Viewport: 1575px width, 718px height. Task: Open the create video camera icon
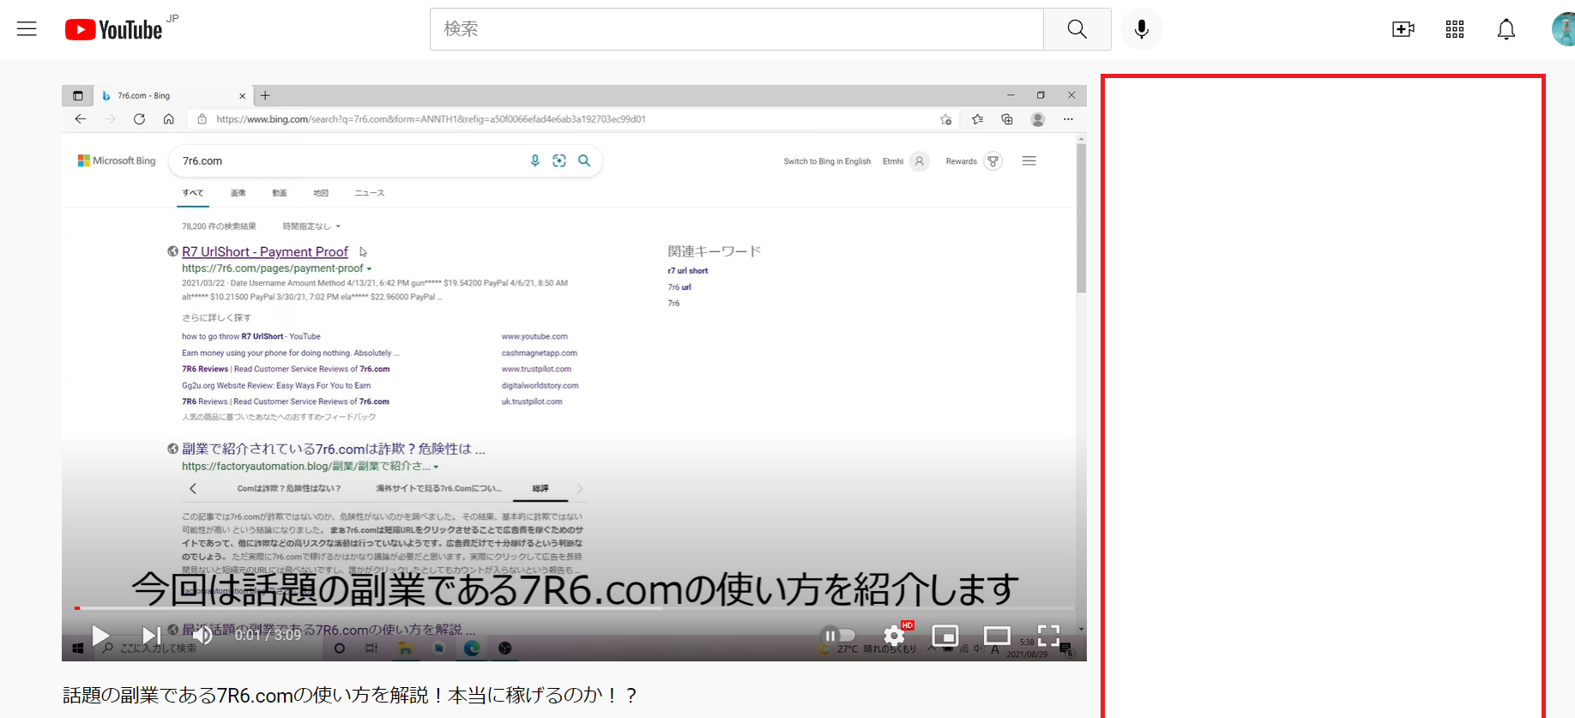[1403, 29]
